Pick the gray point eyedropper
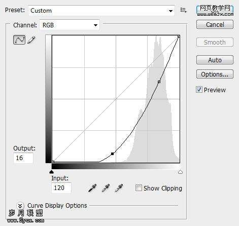The height and width of the screenshot is (226, 239). (x=106, y=188)
